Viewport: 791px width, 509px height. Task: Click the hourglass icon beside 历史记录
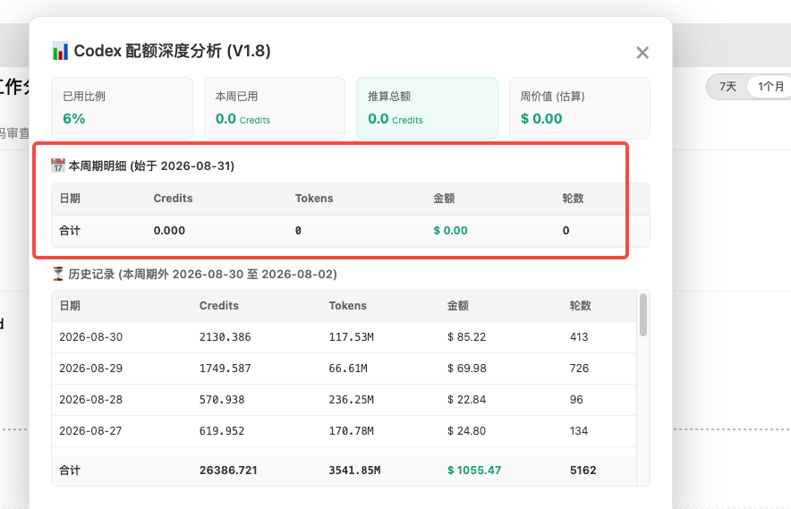pyautogui.click(x=58, y=274)
